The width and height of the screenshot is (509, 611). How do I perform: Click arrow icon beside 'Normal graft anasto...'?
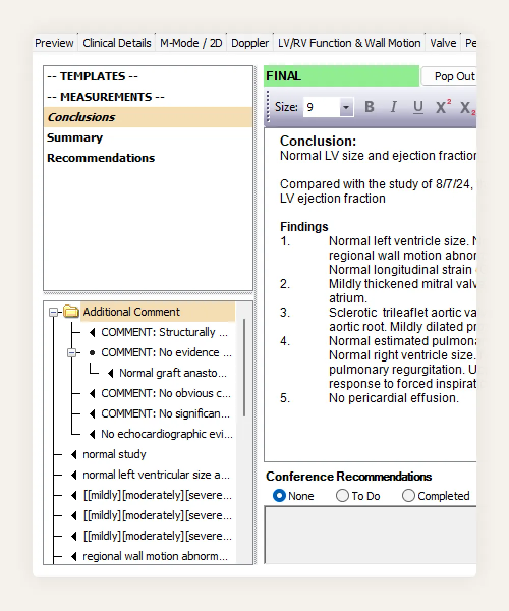(x=111, y=373)
